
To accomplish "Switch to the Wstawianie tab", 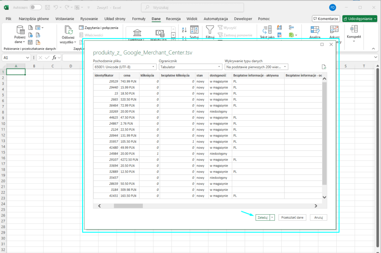I will (65, 19).
